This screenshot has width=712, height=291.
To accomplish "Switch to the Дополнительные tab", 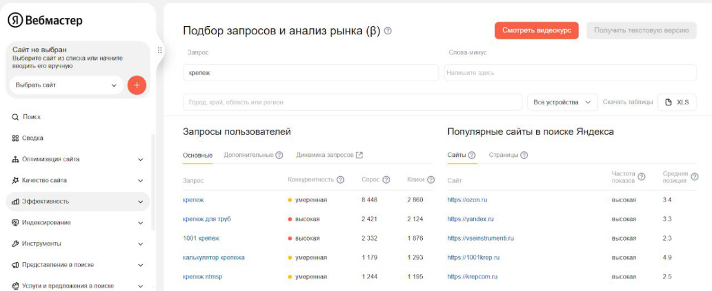I will tap(248, 155).
